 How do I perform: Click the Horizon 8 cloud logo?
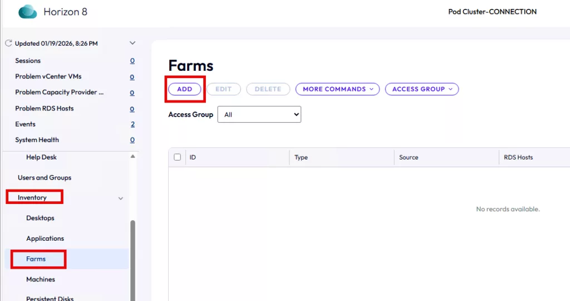click(x=27, y=12)
